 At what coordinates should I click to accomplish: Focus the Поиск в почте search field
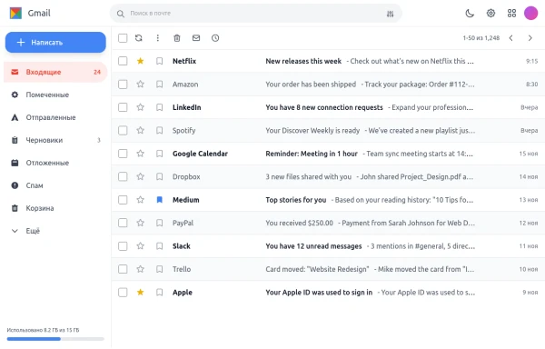(x=256, y=14)
